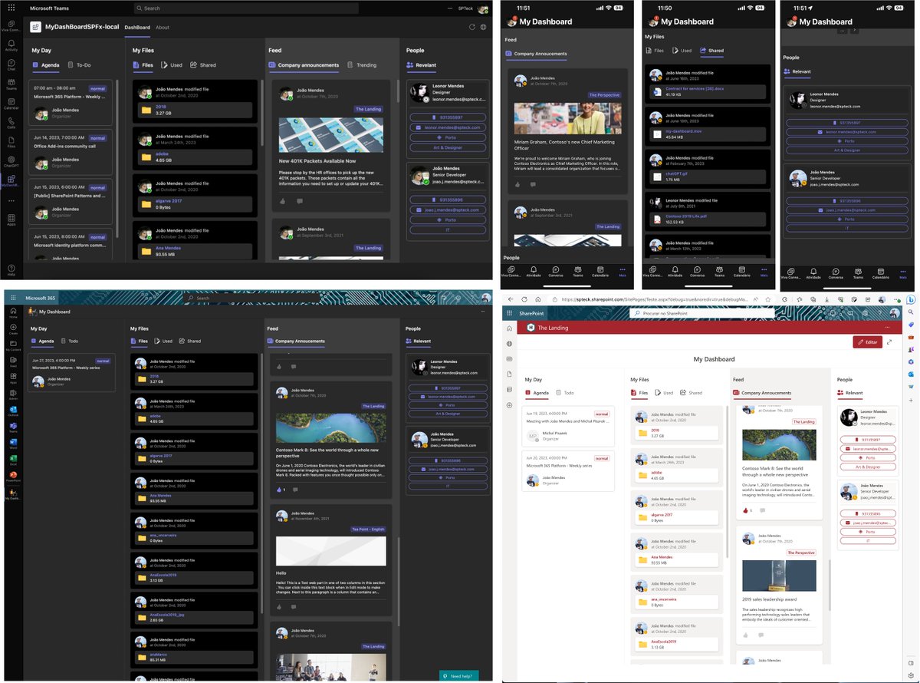This screenshot has width=920, height=683.
Task: Click The Landing site title in SharePoint
Action: (x=553, y=328)
